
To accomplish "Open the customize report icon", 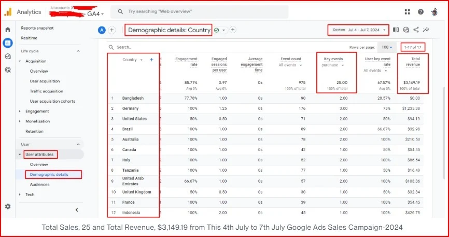I will tap(406, 30).
